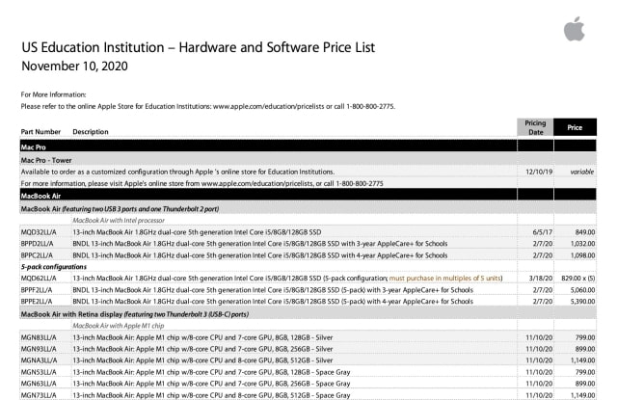Select part number BPPE2LL/A

point(37,302)
